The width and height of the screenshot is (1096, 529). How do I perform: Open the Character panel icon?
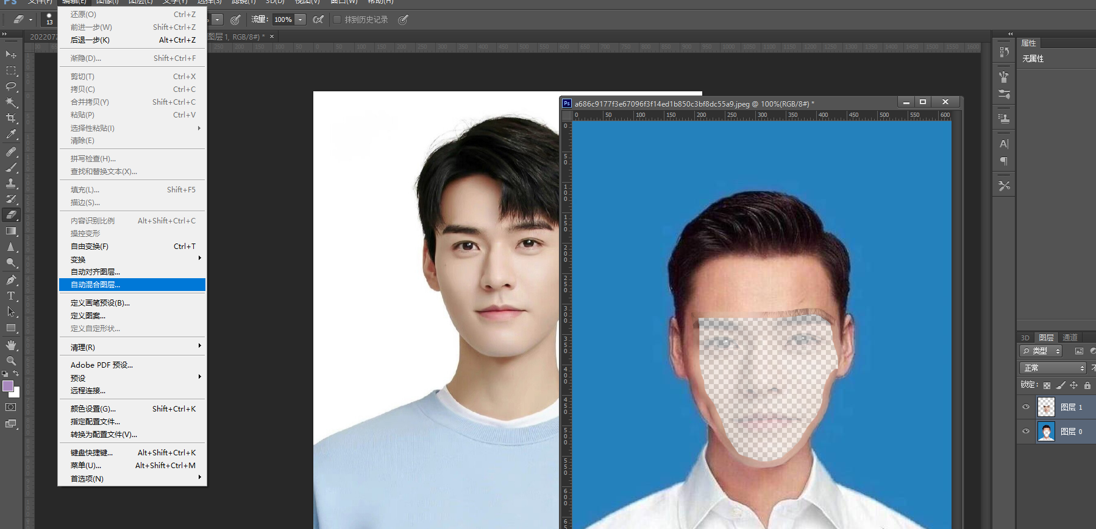tap(1004, 144)
